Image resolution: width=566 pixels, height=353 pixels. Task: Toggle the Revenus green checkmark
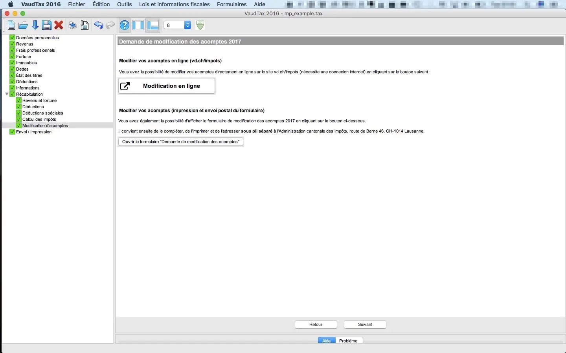click(x=12, y=44)
